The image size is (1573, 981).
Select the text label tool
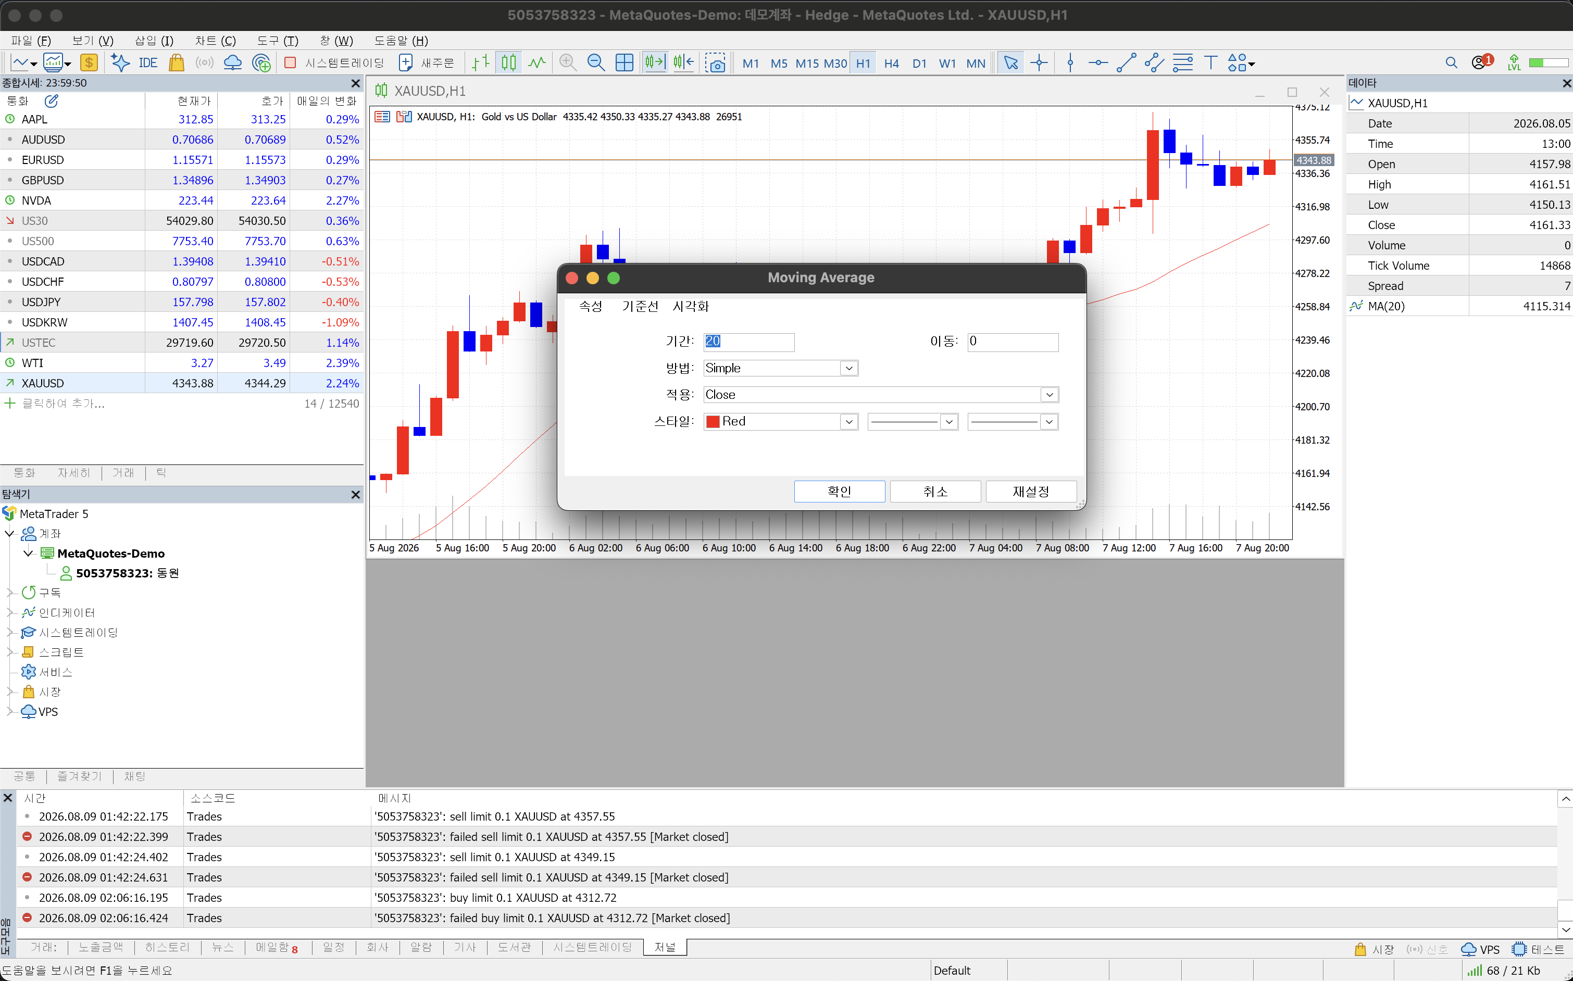(x=1210, y=63)
